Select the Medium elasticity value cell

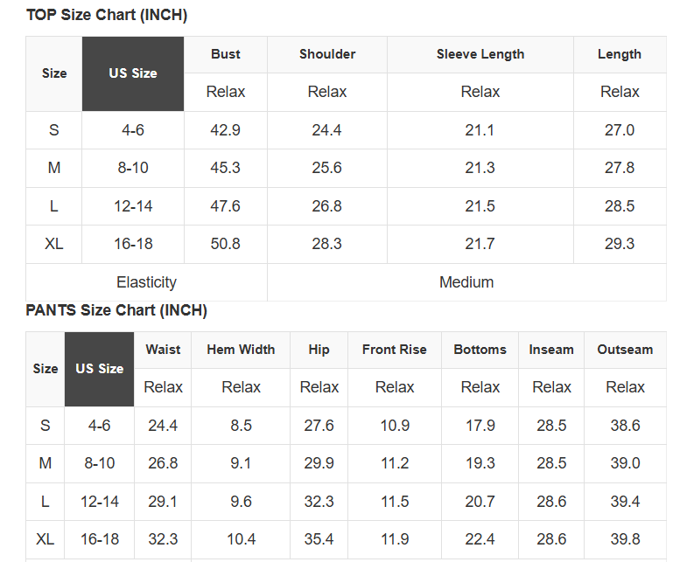(466, 282)
